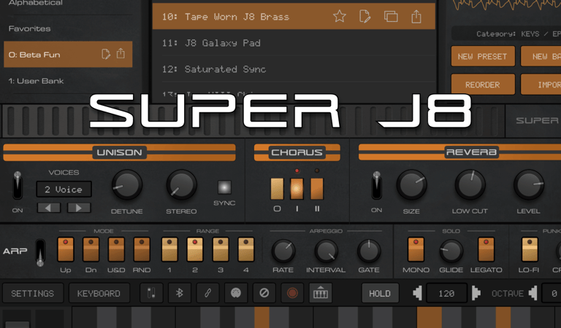
Task: Enable Chorus II mode
Action: tap(316, 189)
